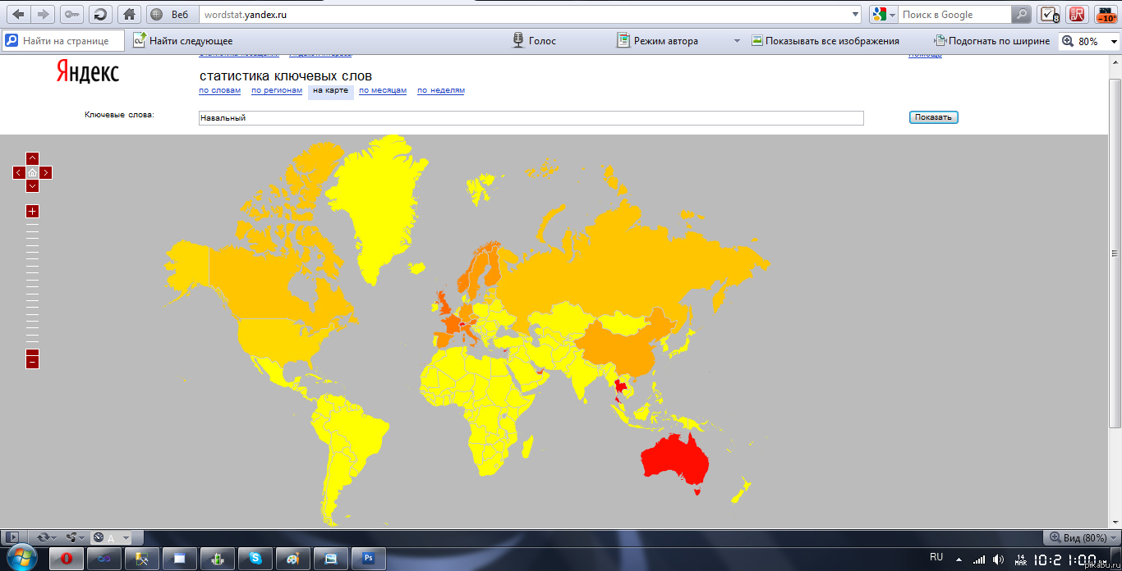Reset map with the home center icon
The width and height of the screenshot is (1122, 571).
pos(32,172)
